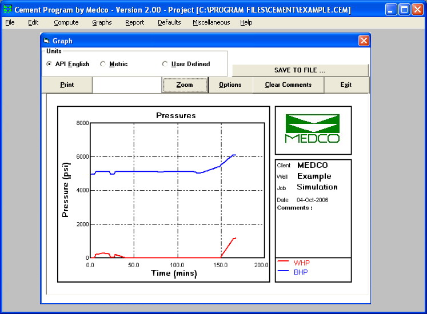Select the API English units option
The height and width of the screenshot is (314, 427).
[49, 64]
